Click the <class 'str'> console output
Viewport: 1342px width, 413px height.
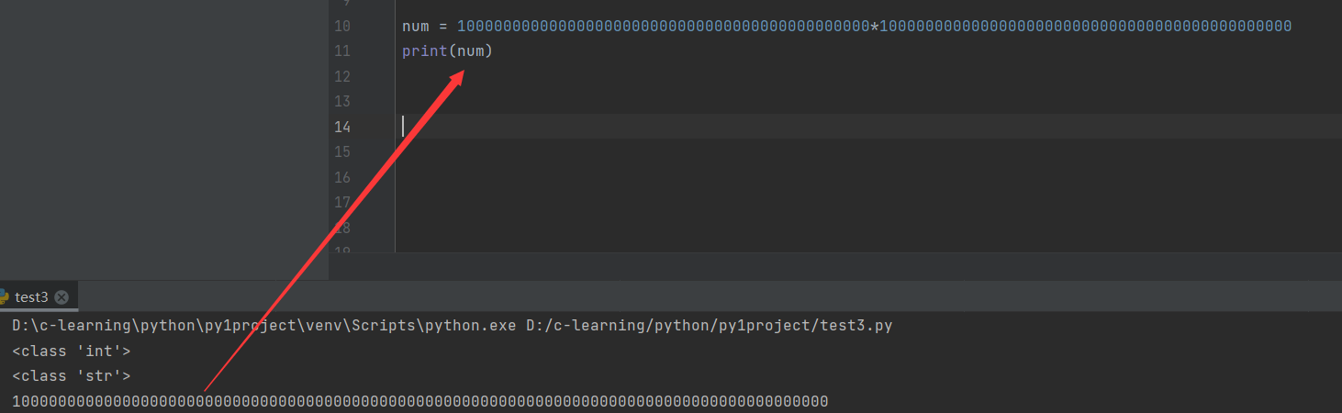tap(72, 375)
